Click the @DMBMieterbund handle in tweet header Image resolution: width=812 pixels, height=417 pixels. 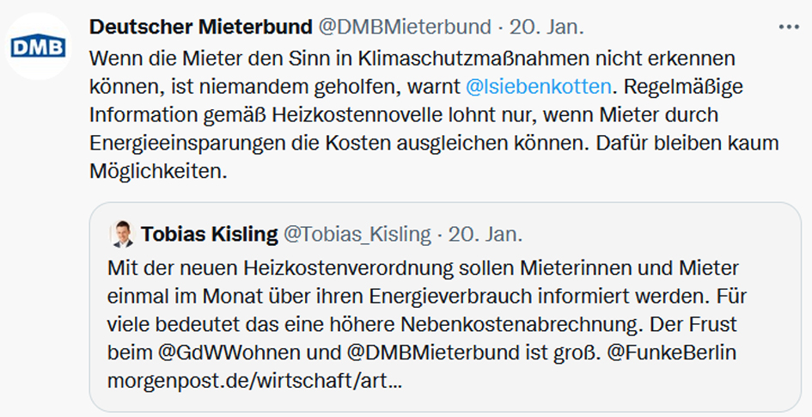[x=405, y=27]
